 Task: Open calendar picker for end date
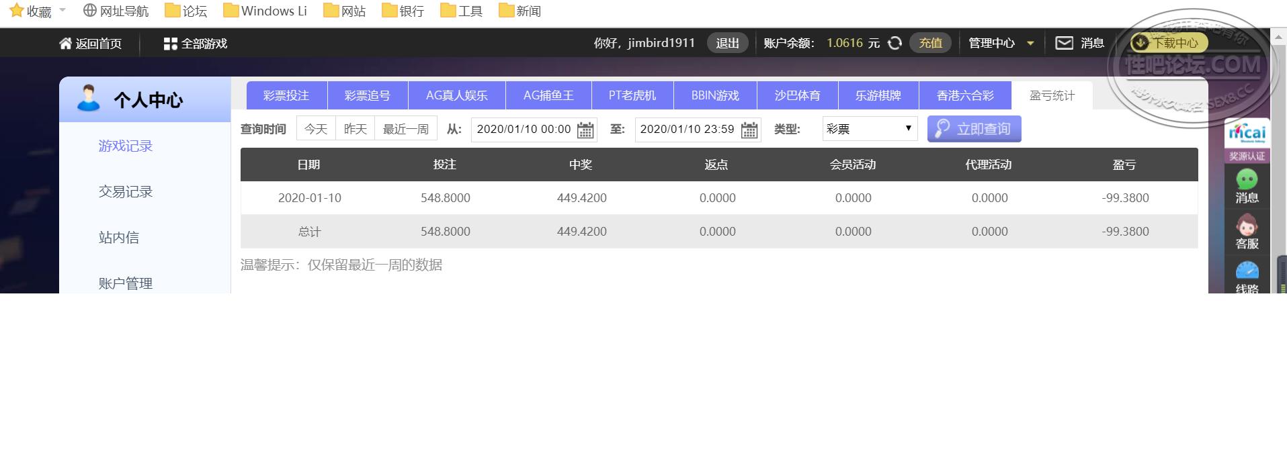tap(749, 130)
